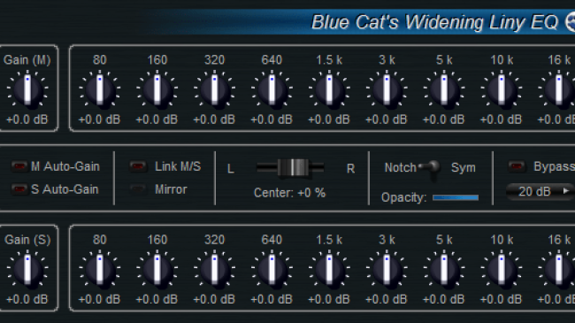The width and height of the screenshot is (575, 323).
Task: Click the Side 80 Hz band knob
Action: [x=100, y=269]
